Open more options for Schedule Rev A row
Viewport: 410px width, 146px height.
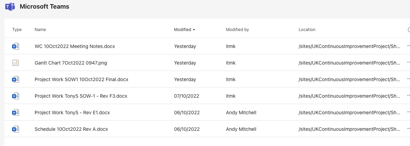(408, 129)
